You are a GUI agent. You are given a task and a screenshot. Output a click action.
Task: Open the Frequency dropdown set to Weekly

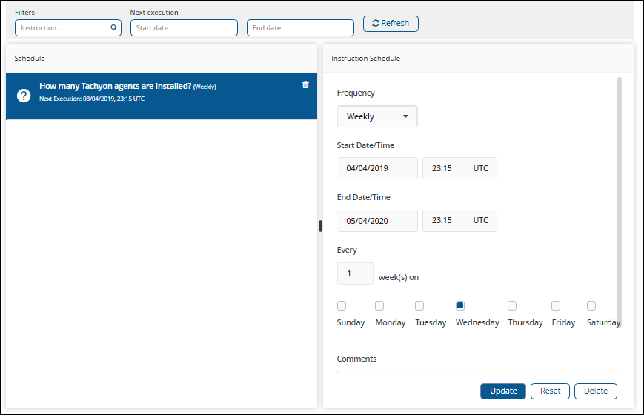pyautogui.click(x=377, y=116)
